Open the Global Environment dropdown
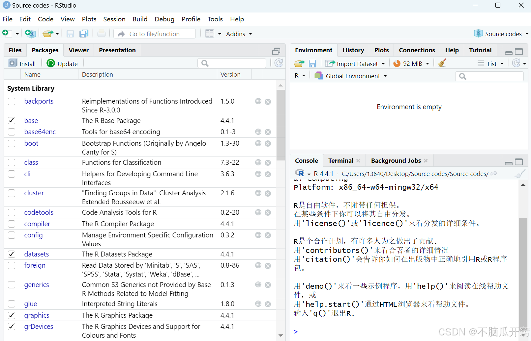 click(351, 76)
